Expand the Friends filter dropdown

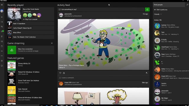click(x=158, y=14)
